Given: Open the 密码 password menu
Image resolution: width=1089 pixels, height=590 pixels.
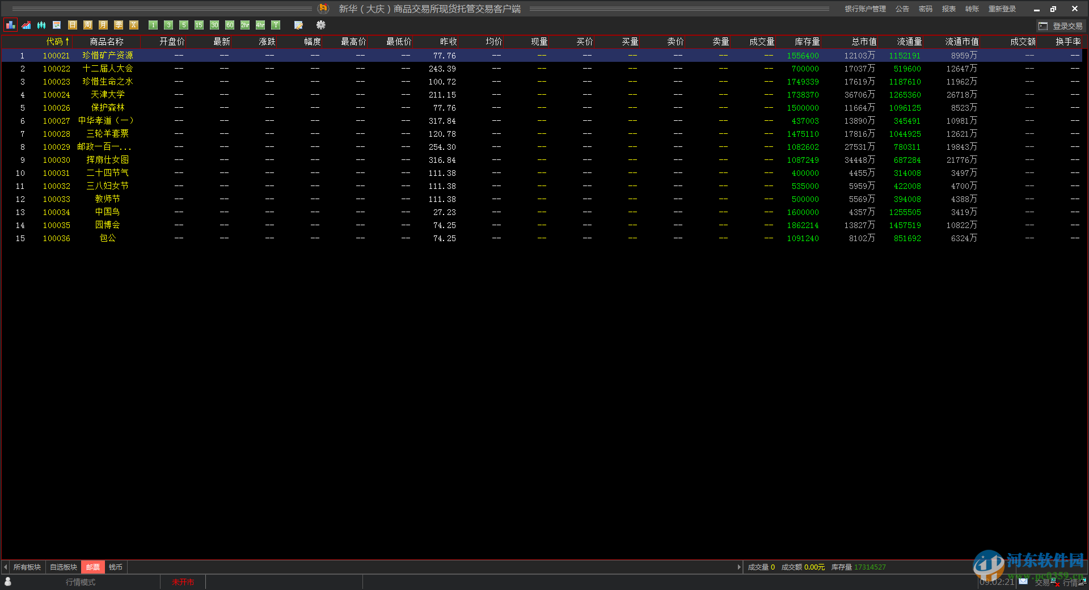Looking at the screenshot, I should point(926,9).
